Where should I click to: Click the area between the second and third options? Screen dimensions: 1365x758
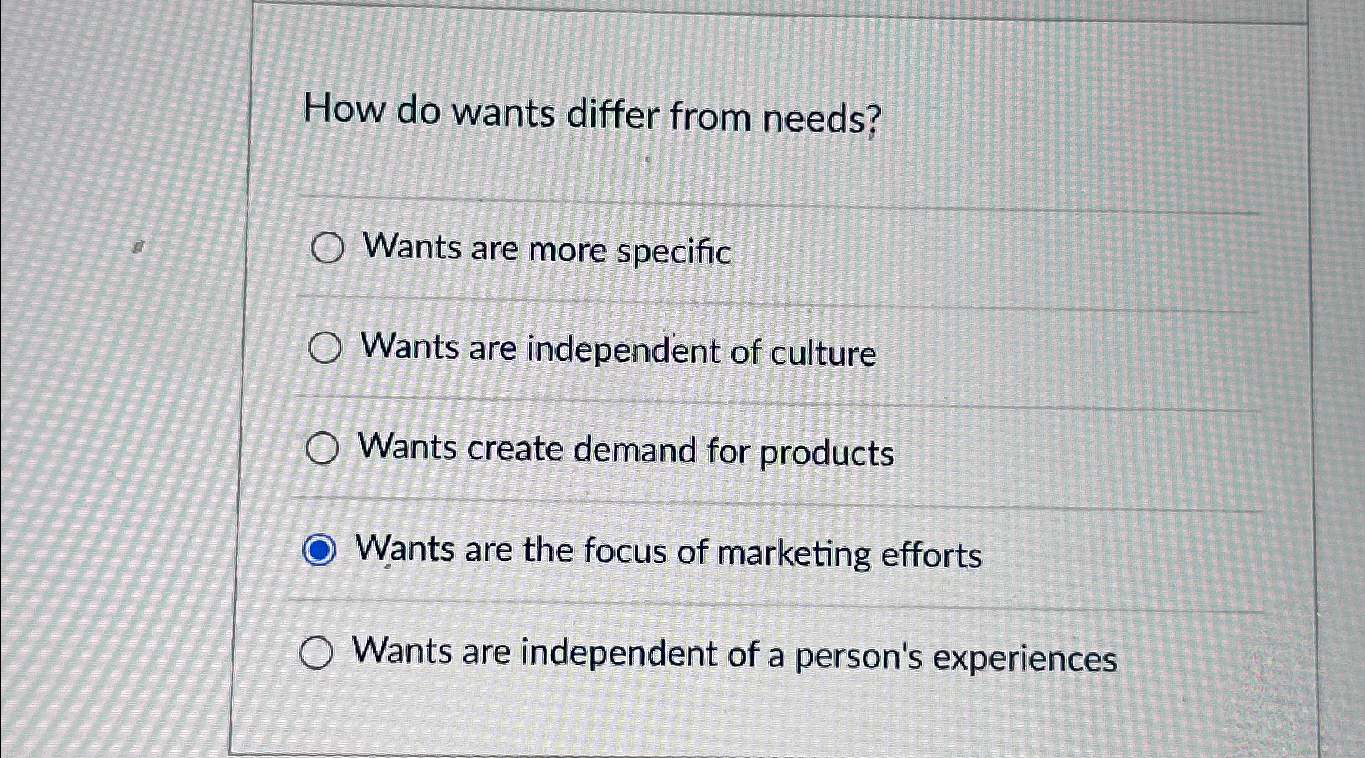[x=750, y=400]
